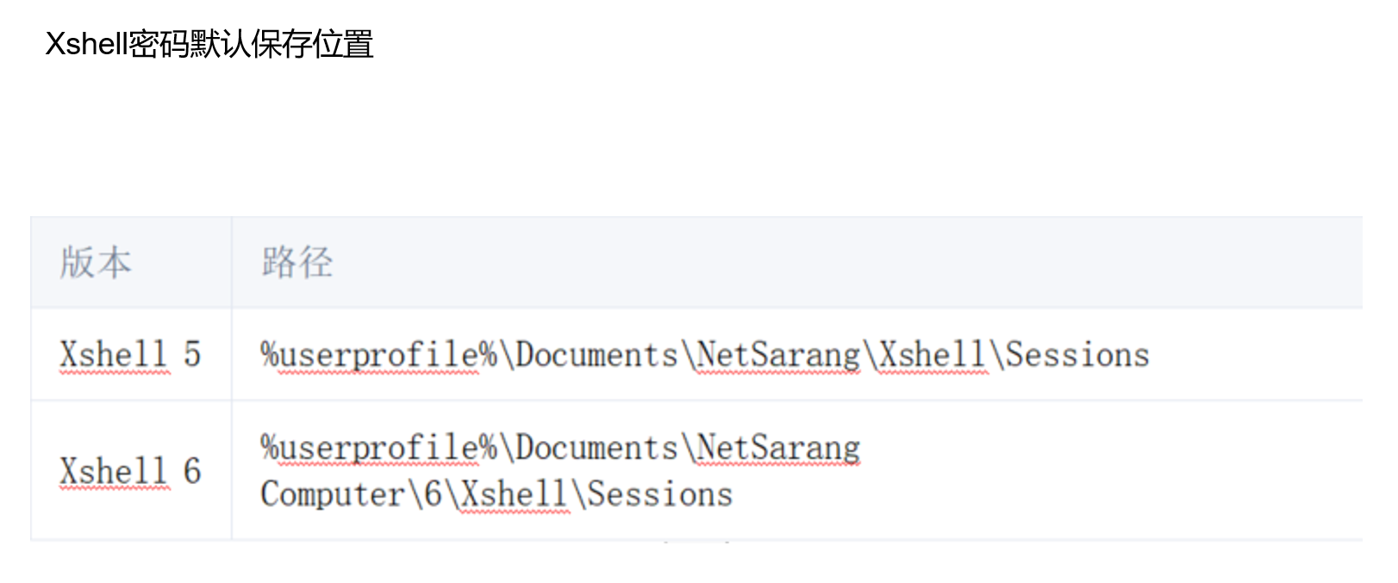The image size is (1398, 583).
Task: Click "NetSarang" in the Xshell 5 path
Action: click(x=778, y=355)
